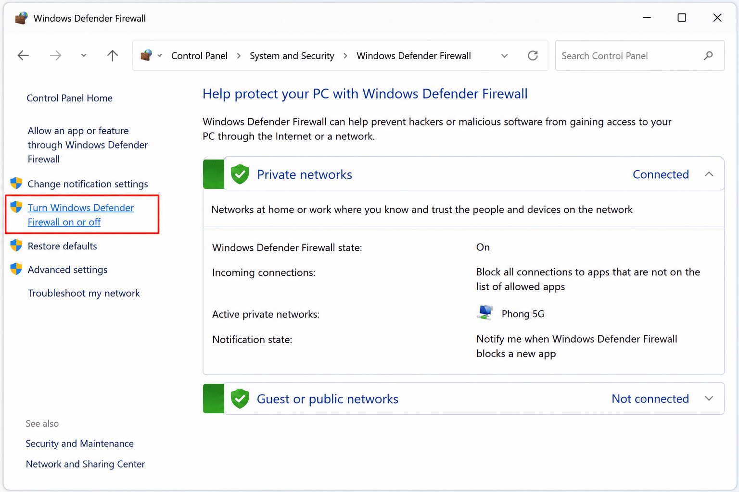739x492 pixels.
Task: Open Security and Maintenance link
Action: pos(80,443)
